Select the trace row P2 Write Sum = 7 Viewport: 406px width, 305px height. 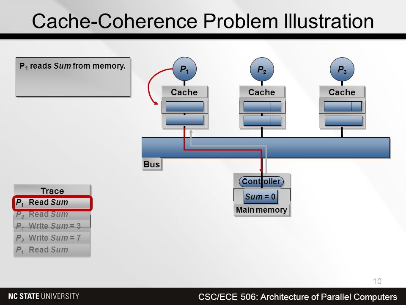(x=52, y=238)
